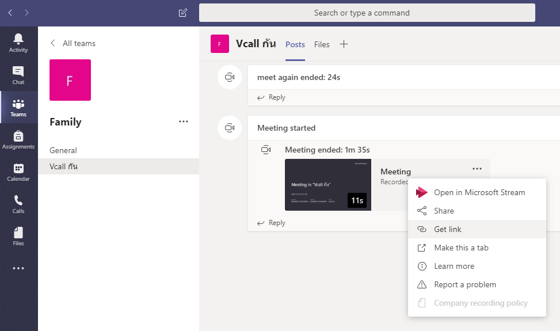Play the 11s meeting recording thumbnail
This screenshot has width=560, height=331.
(328, 185)
